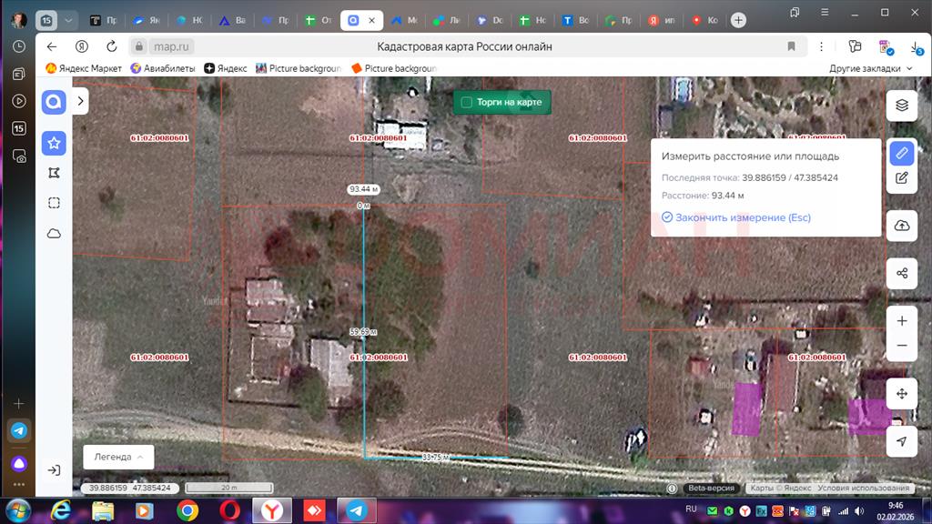Image resolution: width=932 pixels, height=524 pixels.
Task: Zoom out on the map
Action: [901, 346]
